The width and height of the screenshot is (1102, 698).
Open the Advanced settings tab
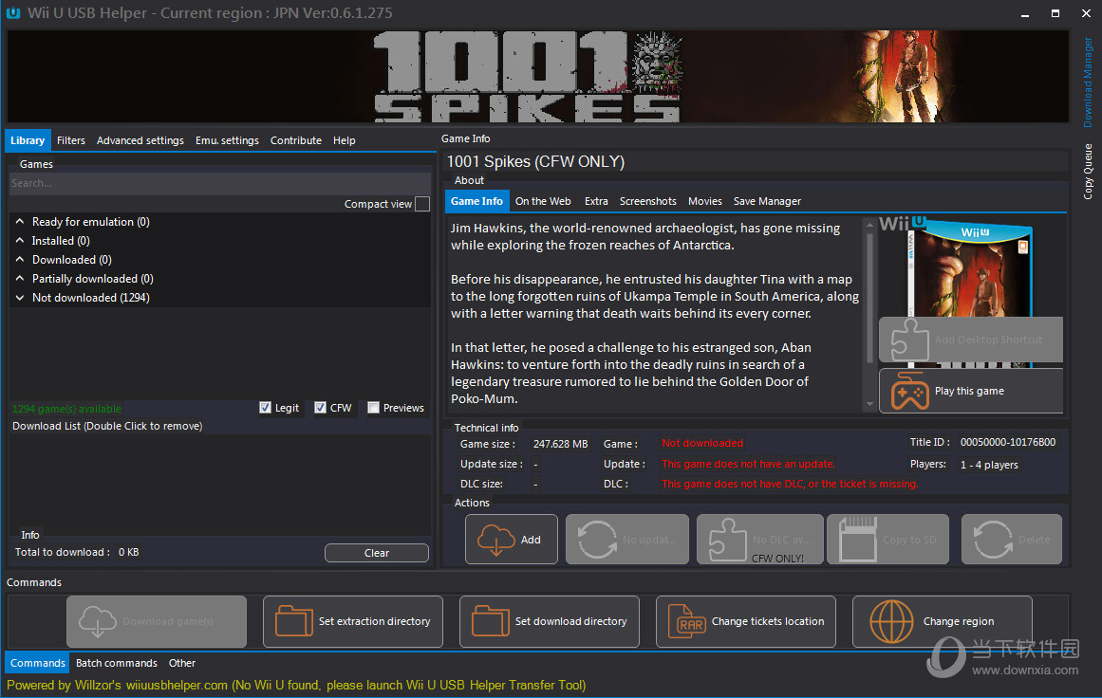(140, 140)
